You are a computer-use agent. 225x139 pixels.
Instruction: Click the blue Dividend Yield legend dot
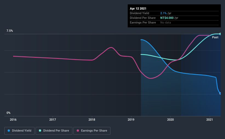[x=9, y=131]
